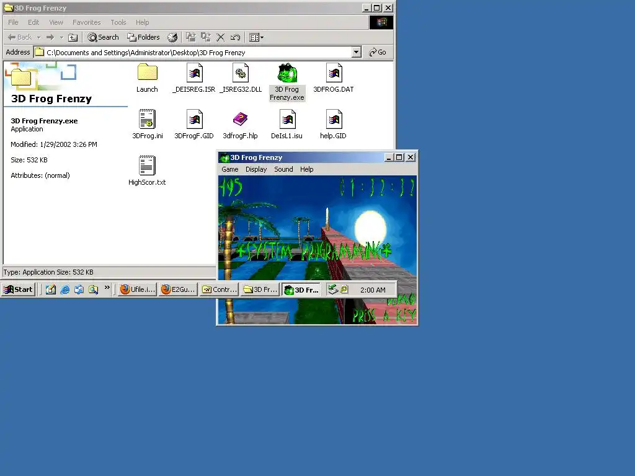Viewport: 635px width, 476px height.
Task: Expand the quick launch overflow chevron
Action: 107,288
